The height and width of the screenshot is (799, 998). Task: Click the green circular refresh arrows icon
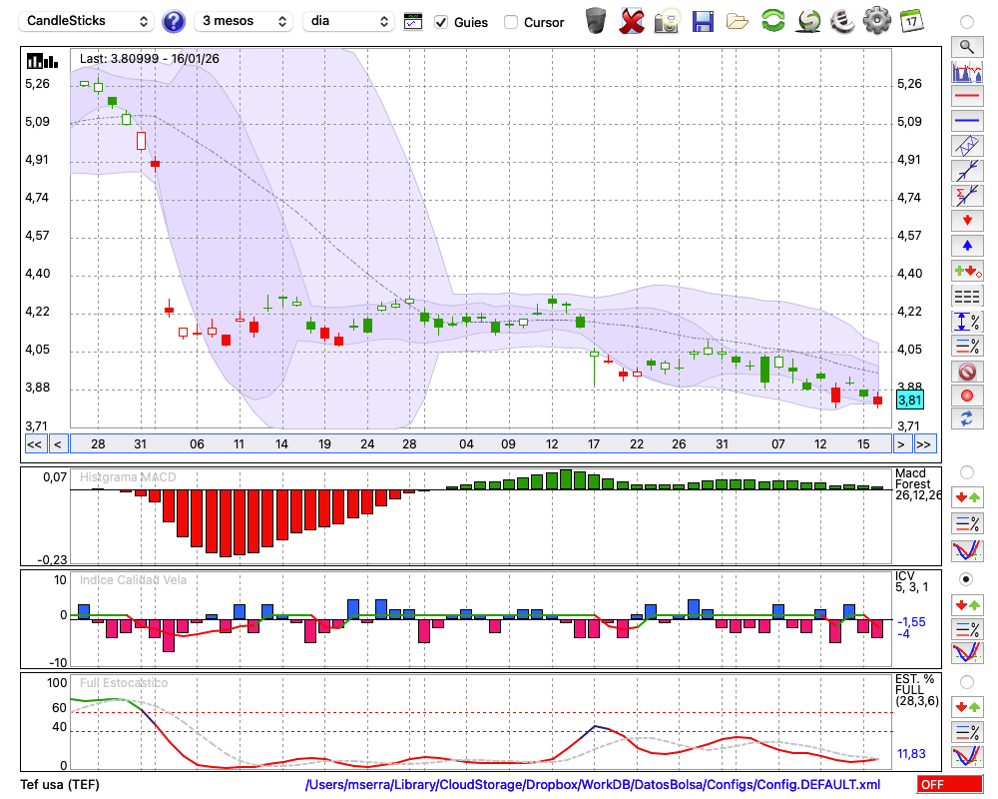point(772,21)
